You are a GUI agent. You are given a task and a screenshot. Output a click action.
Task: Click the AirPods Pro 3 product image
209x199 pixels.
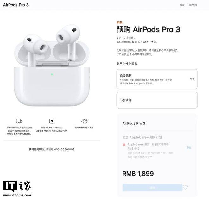52,65
